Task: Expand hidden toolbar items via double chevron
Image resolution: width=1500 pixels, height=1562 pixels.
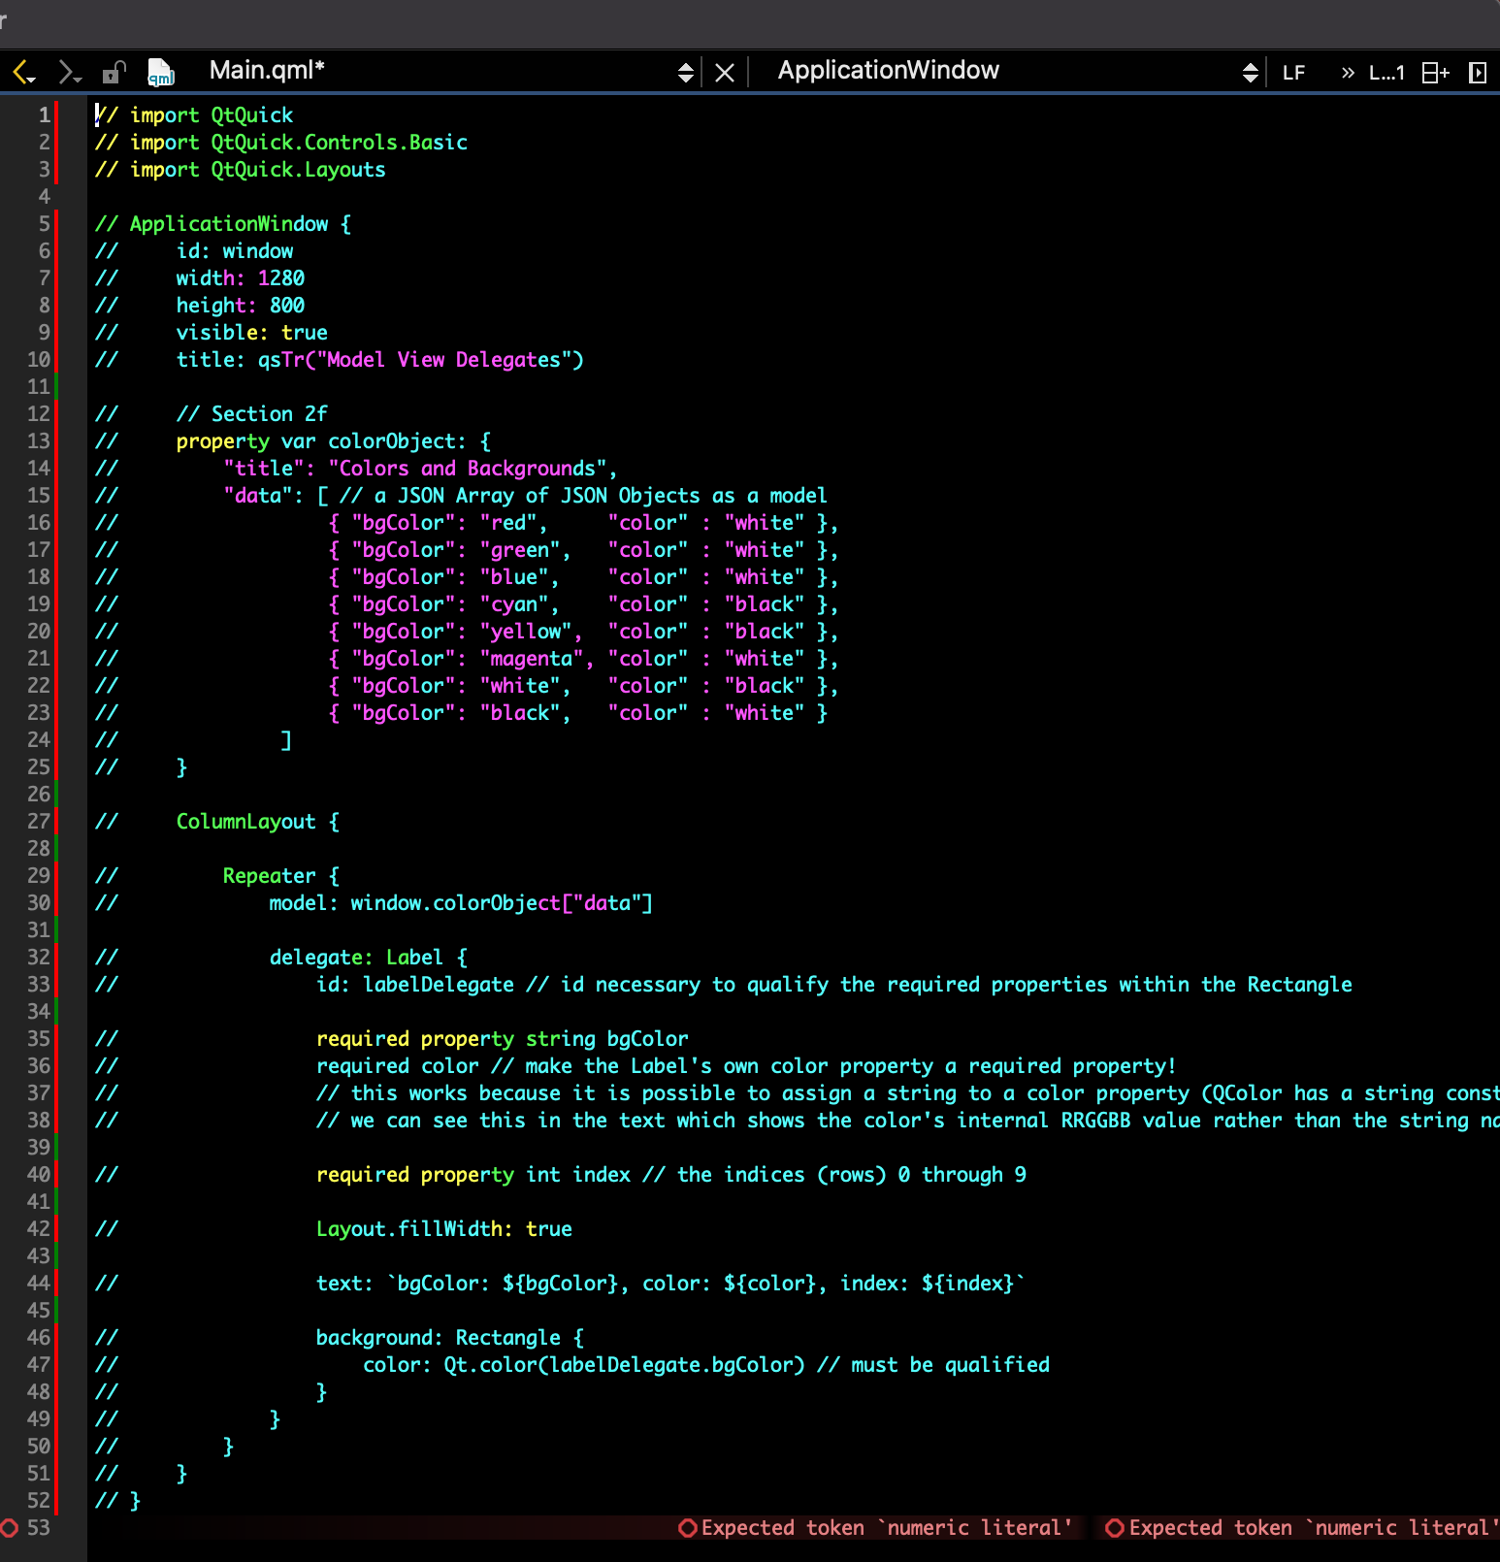Action: coord(1347,73)
